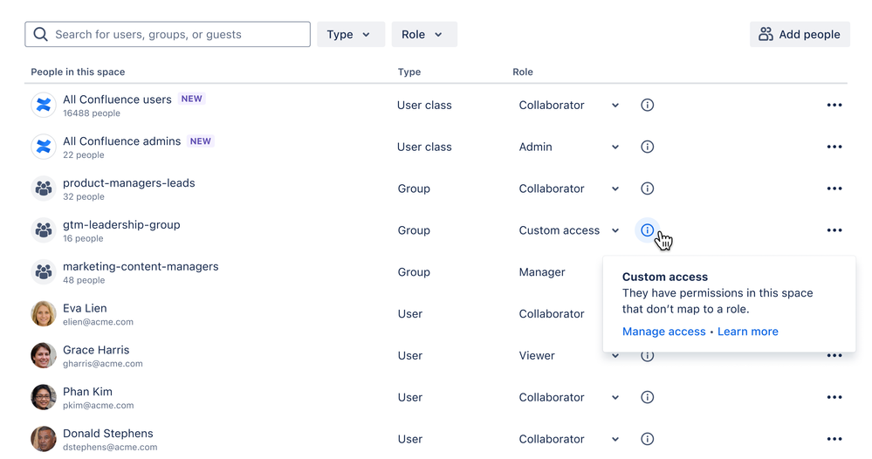Click the Manage access link
The height and width of the screenshot is (459, 872).
pyautogui.click(x=663, y=332)
